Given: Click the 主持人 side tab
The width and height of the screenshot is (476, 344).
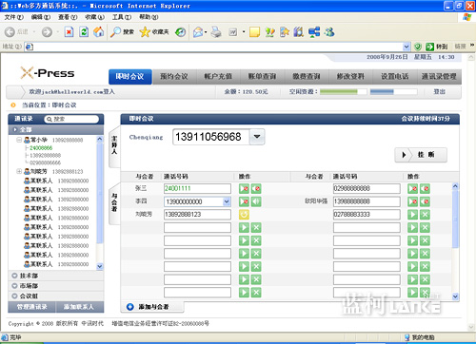Looking at the screenshot, I should point(114,145).
